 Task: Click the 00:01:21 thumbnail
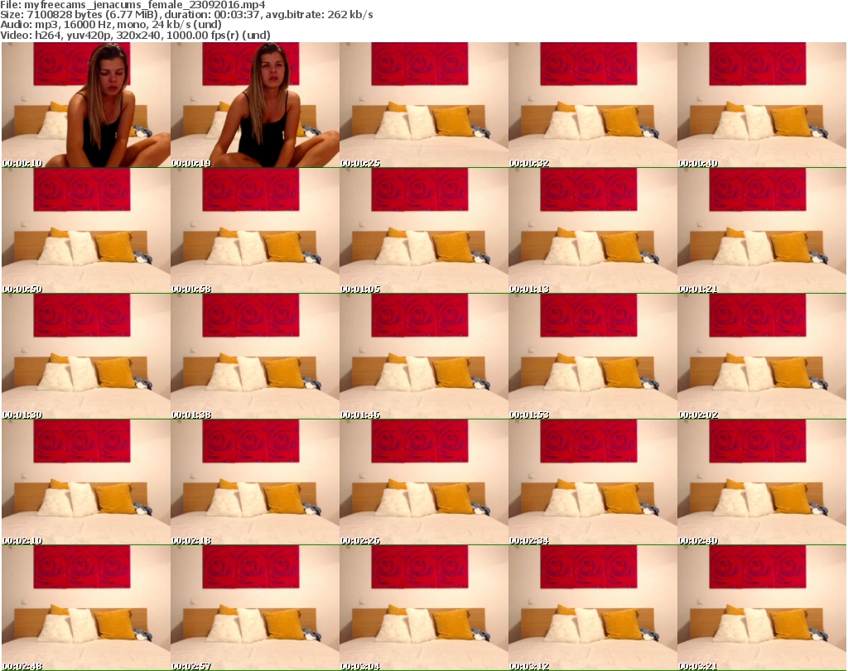pyautogui.click(x=762, y=231)
